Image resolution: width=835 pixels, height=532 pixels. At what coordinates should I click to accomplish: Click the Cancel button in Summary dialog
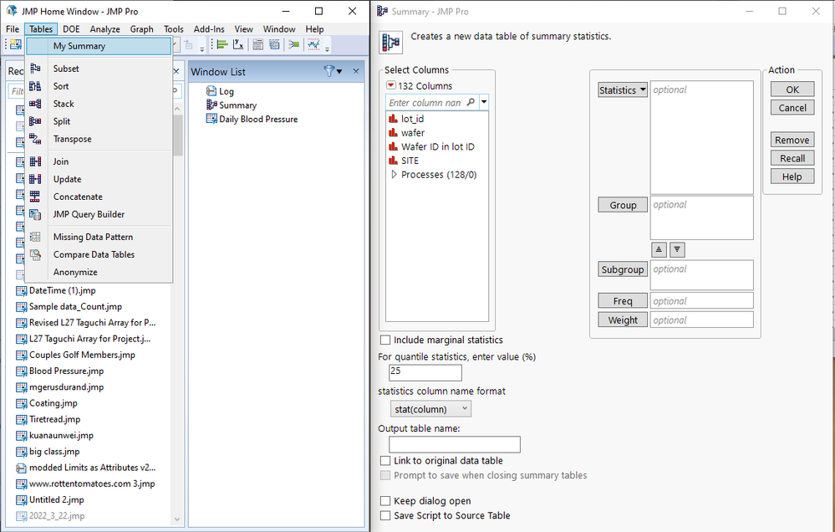coord(792,107)
